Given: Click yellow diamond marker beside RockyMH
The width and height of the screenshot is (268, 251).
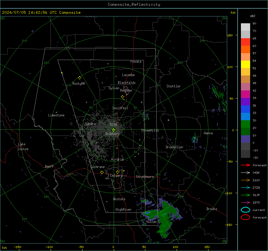Looking at the screenshot, I should [80, 78].
